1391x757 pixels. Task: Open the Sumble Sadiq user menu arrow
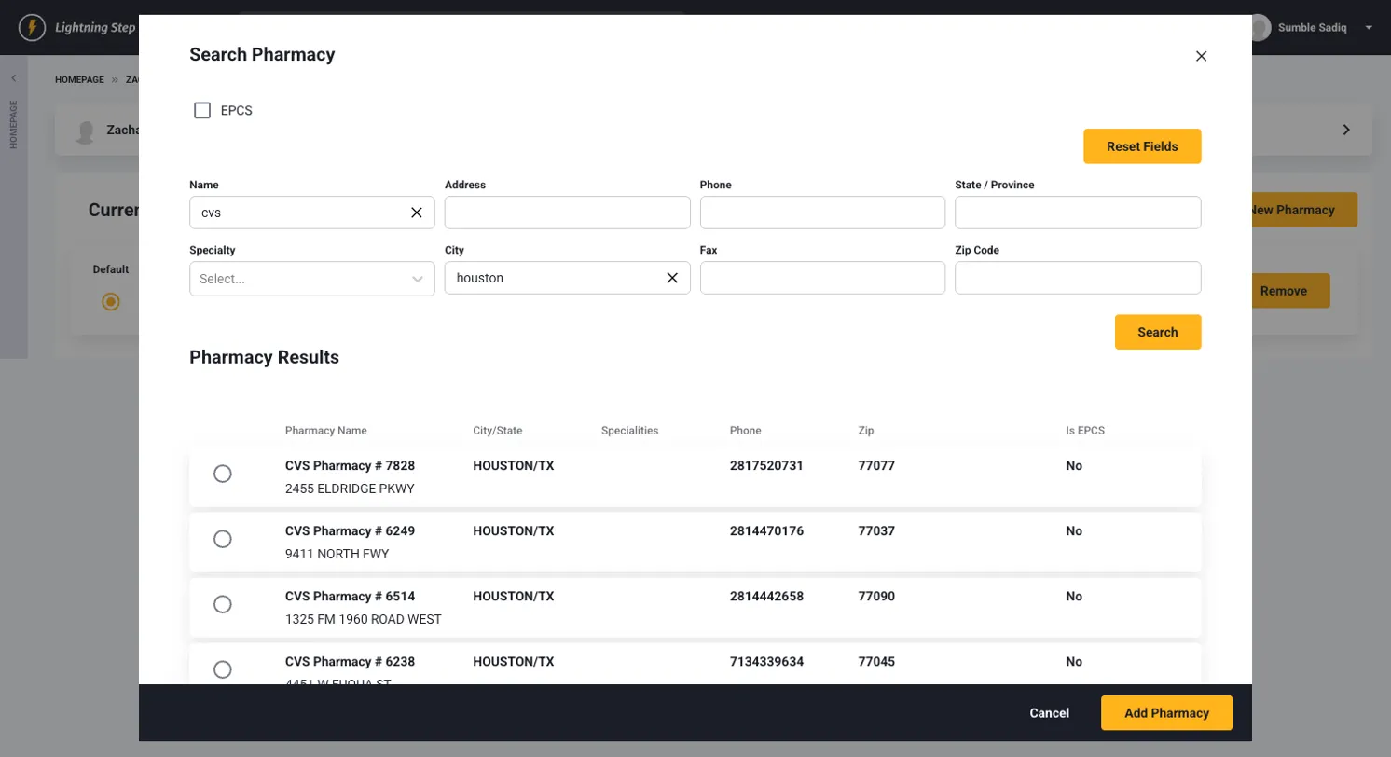(x=1369, y=28)
